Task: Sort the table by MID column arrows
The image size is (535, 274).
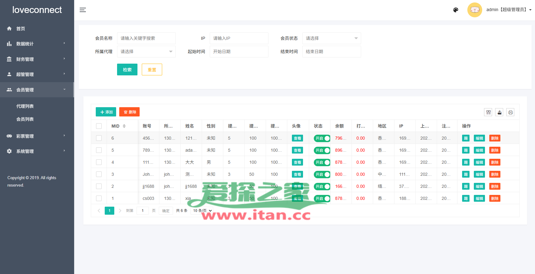Action: [124, 126]
